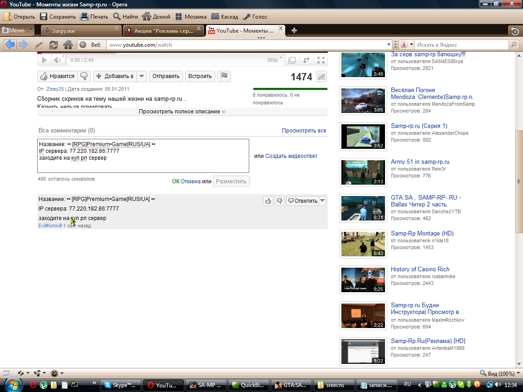Click the Opera Open folder icon

(7, 17)
